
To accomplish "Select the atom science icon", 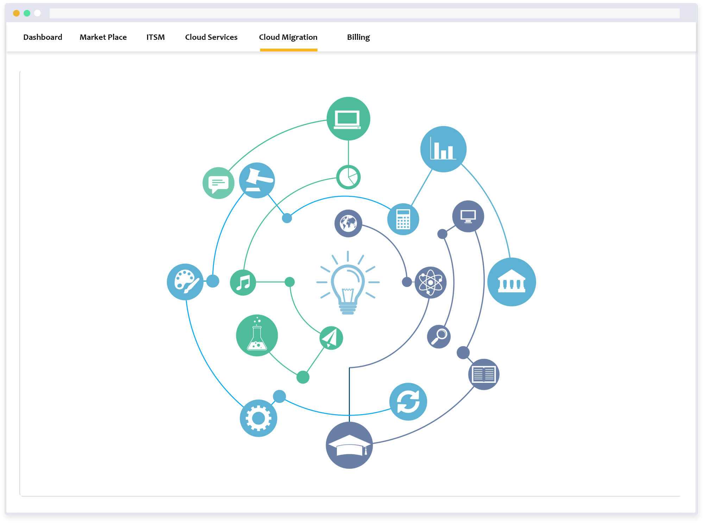I will point(430,282).
